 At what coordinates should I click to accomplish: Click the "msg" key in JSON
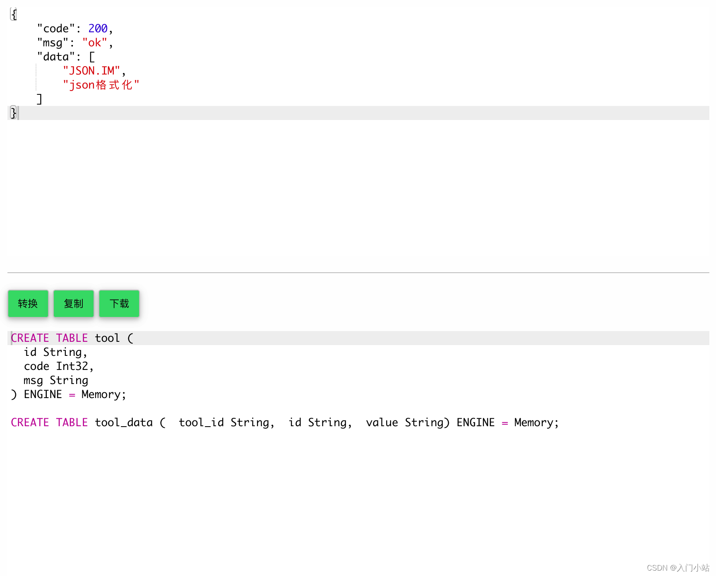pyautogui.click(x=53, y=43)
